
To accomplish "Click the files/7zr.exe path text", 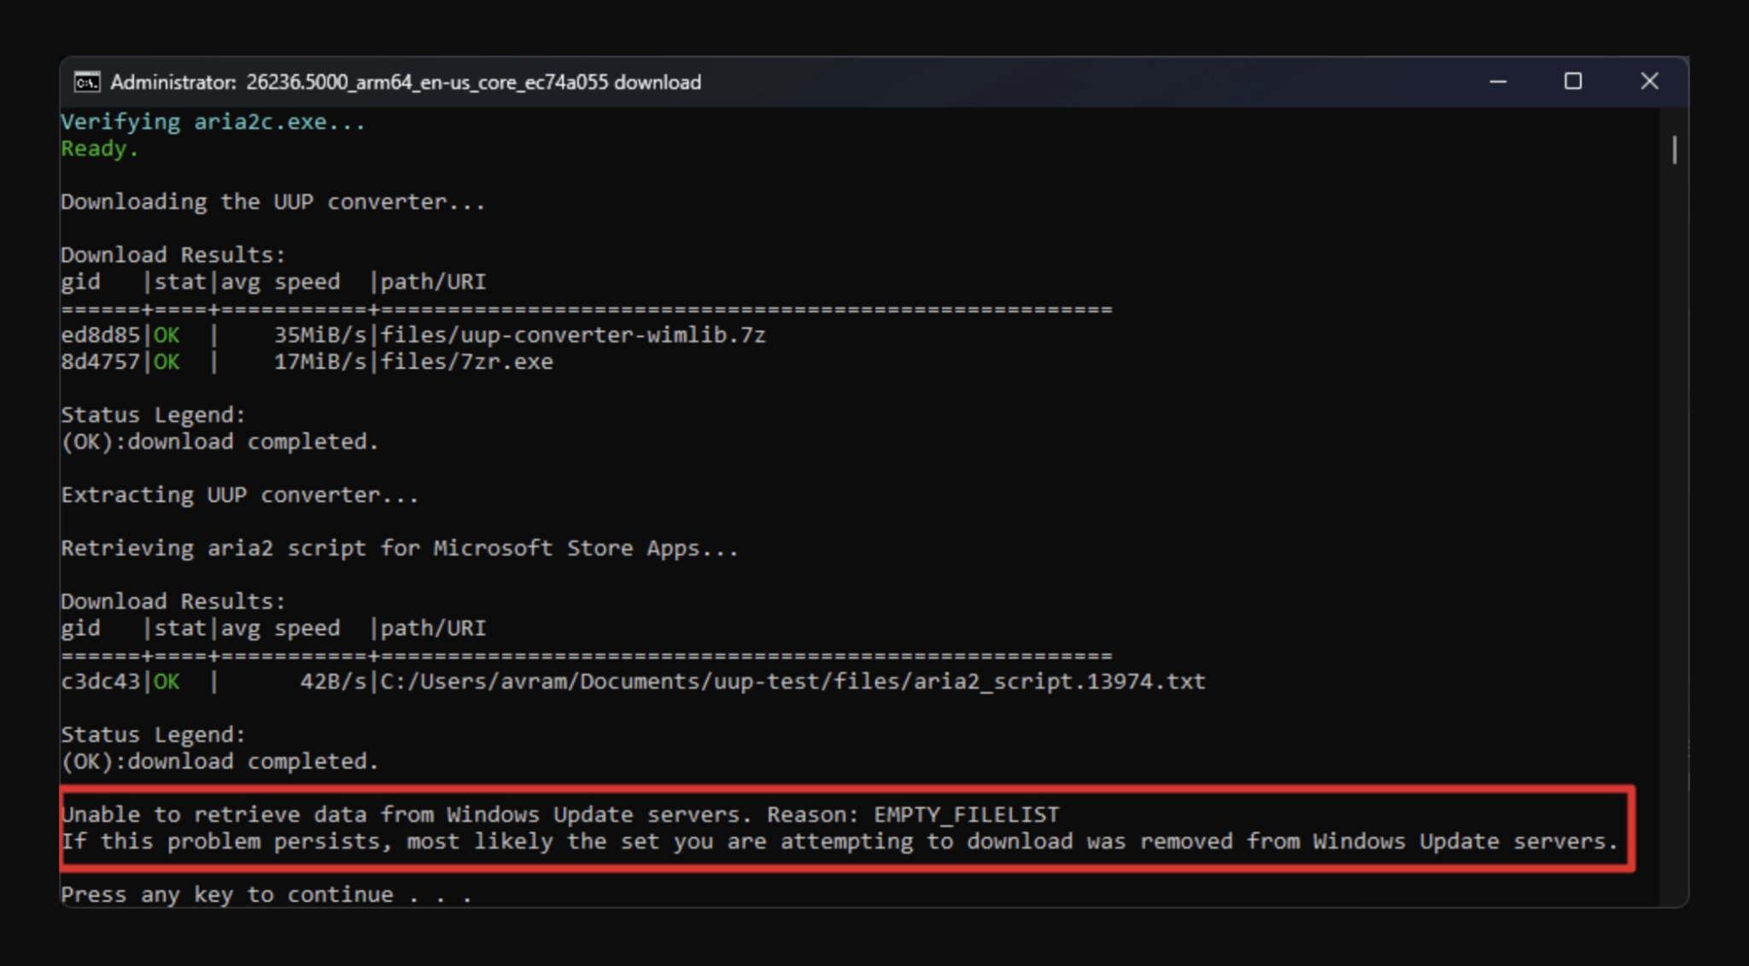I will 466,362.
